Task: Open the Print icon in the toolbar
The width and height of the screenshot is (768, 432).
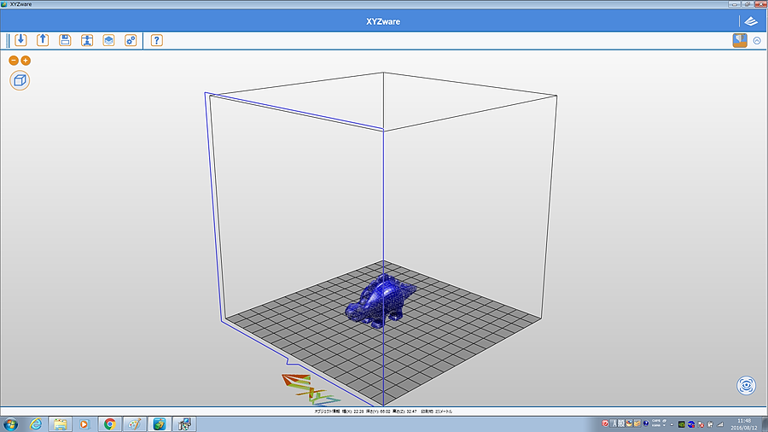Action: point(87,40)
